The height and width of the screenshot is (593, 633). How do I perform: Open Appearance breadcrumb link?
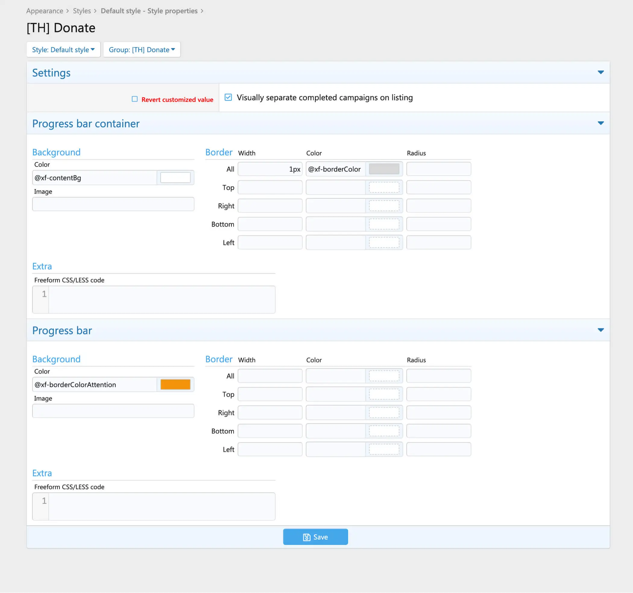45,11
